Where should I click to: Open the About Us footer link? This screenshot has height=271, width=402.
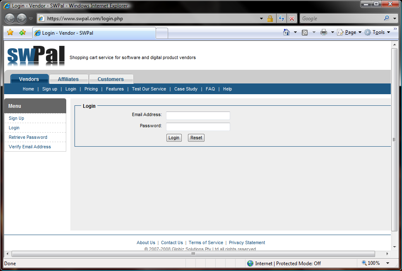pos(146,242)
